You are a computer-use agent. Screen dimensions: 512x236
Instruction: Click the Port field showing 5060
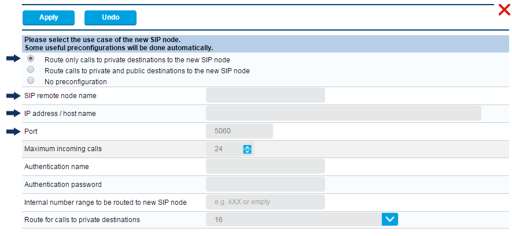[x=239, y=131]
